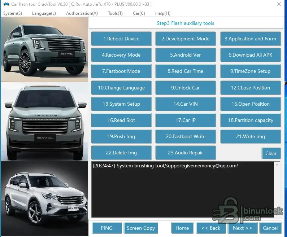Viewport: 287px width, 237px height.
Task: Enter 4.Recovery Mode
Action: 121,55
